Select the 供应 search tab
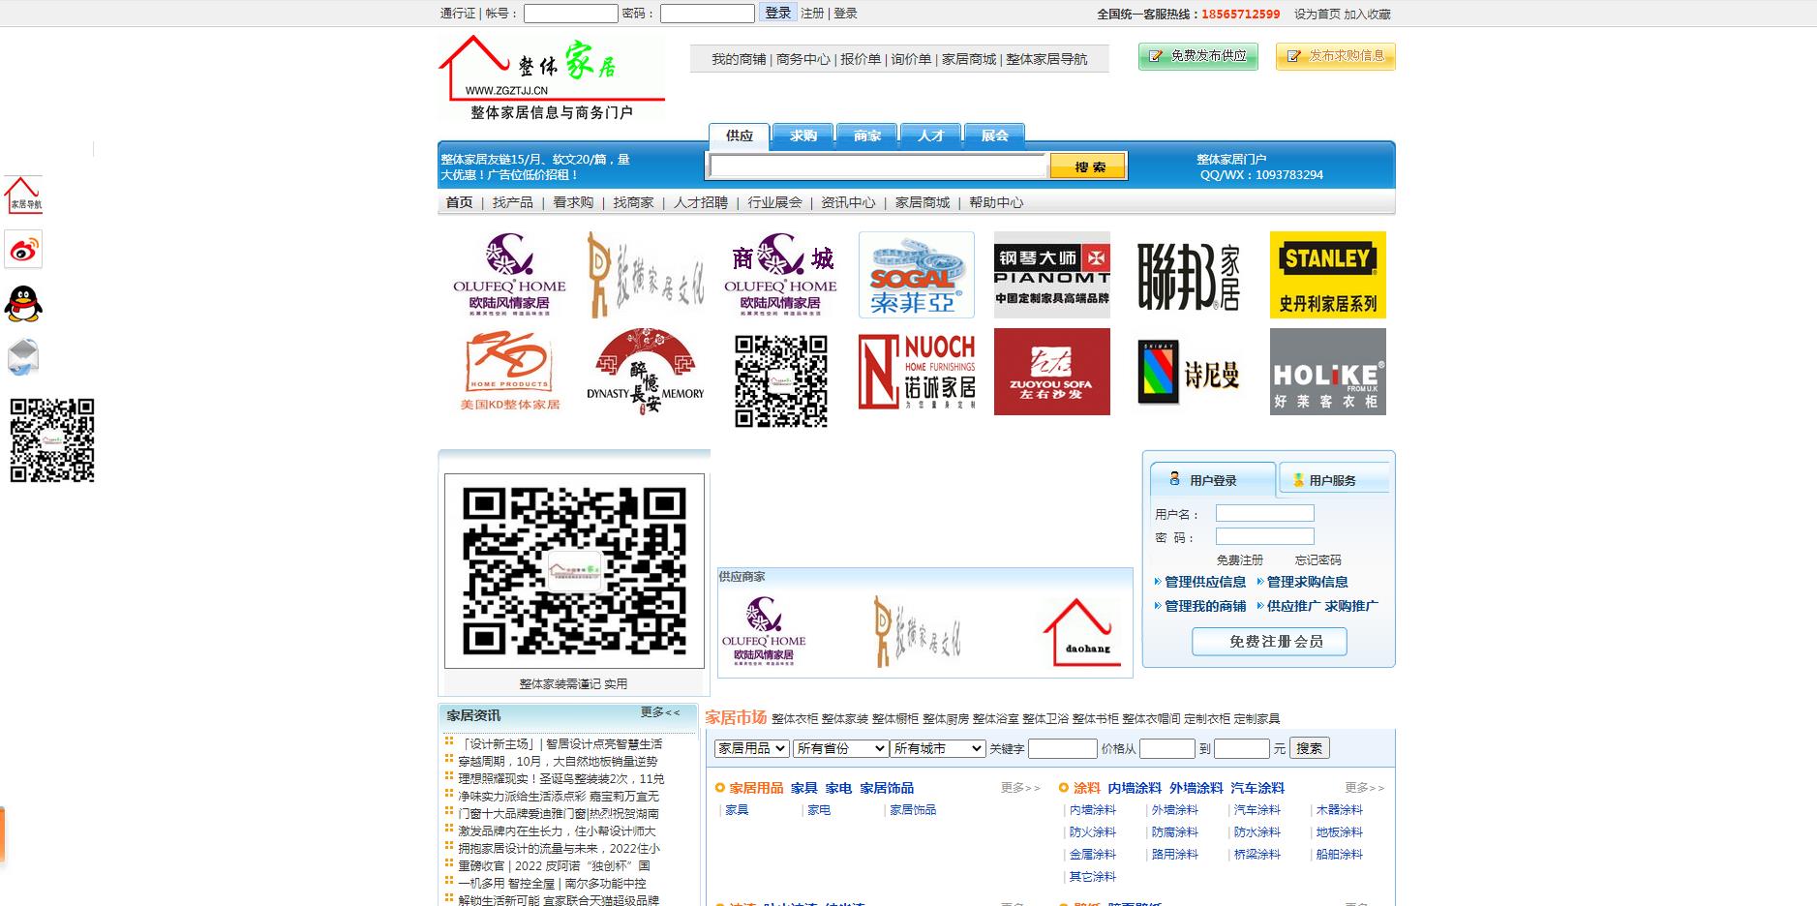 pyautogui.click(x=740, y=136)
